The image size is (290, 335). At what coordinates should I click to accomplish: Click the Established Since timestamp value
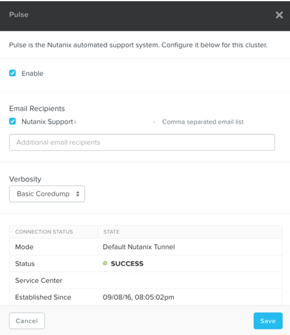tap(138, 297)
